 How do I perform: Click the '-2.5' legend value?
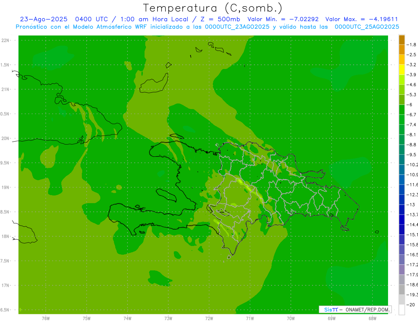pos(411,55)
